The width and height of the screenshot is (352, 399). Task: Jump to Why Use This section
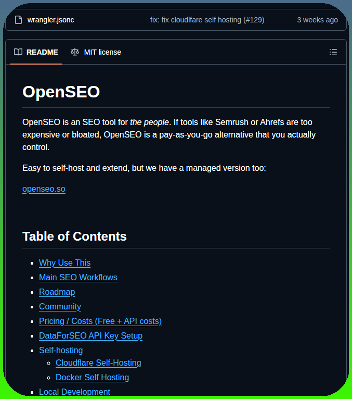[65, 263]
